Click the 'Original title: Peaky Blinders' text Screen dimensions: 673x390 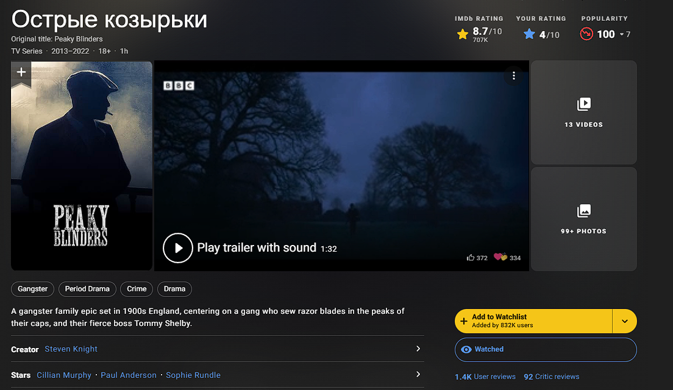coord(57,39)
